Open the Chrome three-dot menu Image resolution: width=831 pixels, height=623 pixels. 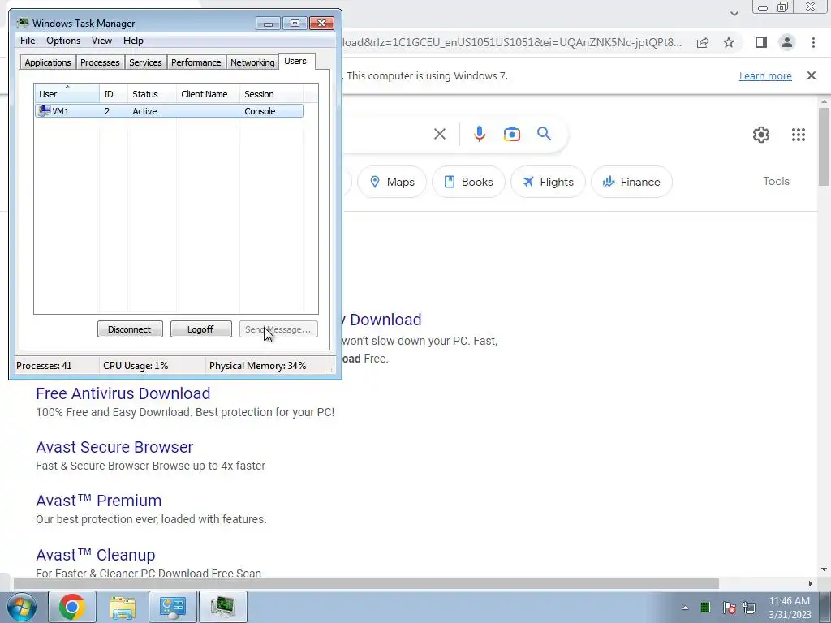tap(813, 42)
